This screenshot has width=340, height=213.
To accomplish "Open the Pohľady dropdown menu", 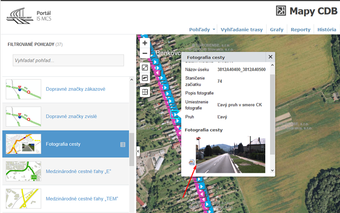I will 202,30.
